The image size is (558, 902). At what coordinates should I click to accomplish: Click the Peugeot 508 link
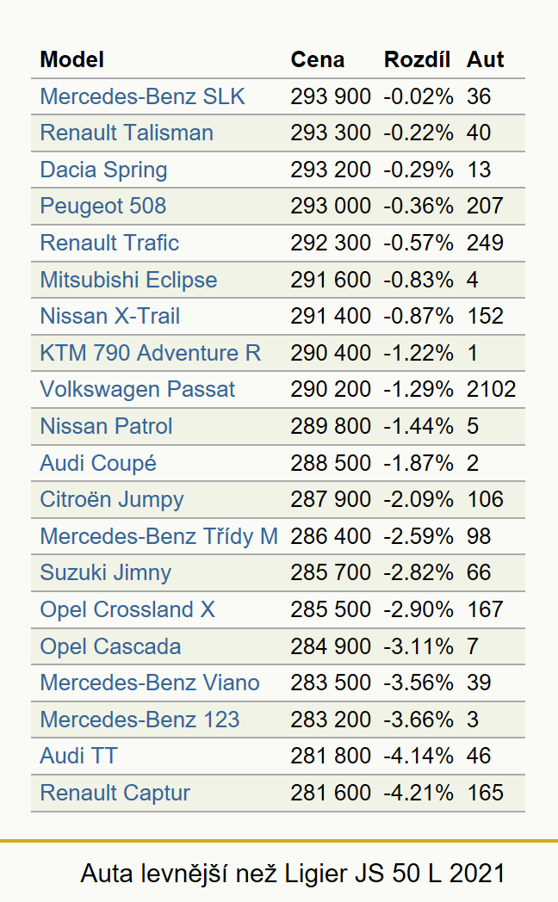(103, 206)
